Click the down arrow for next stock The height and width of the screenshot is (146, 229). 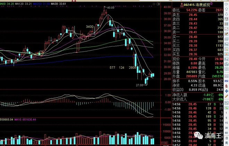226,14
